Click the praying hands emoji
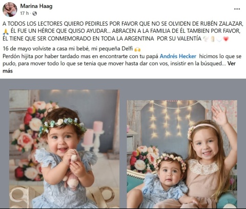The height and width of the screenshot is (209, 246). (x=6, y=31)
